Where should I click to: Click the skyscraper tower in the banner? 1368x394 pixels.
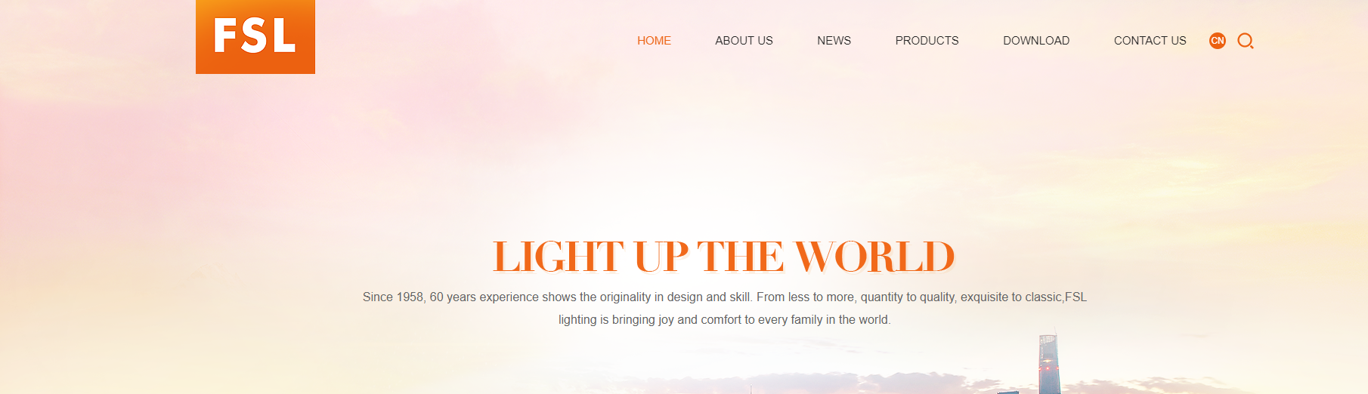coord(1049,364)
